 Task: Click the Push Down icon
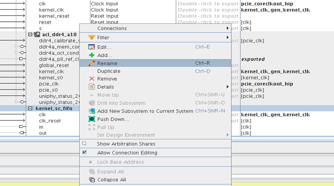[92, 119]
